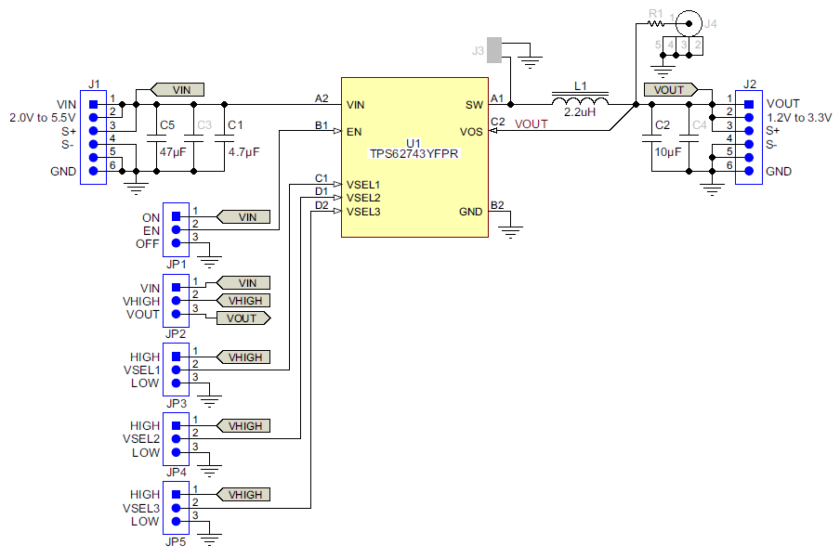Click the ground symbol at pin B2
This screenshot has width=840, height=558.
pos(509,229)
